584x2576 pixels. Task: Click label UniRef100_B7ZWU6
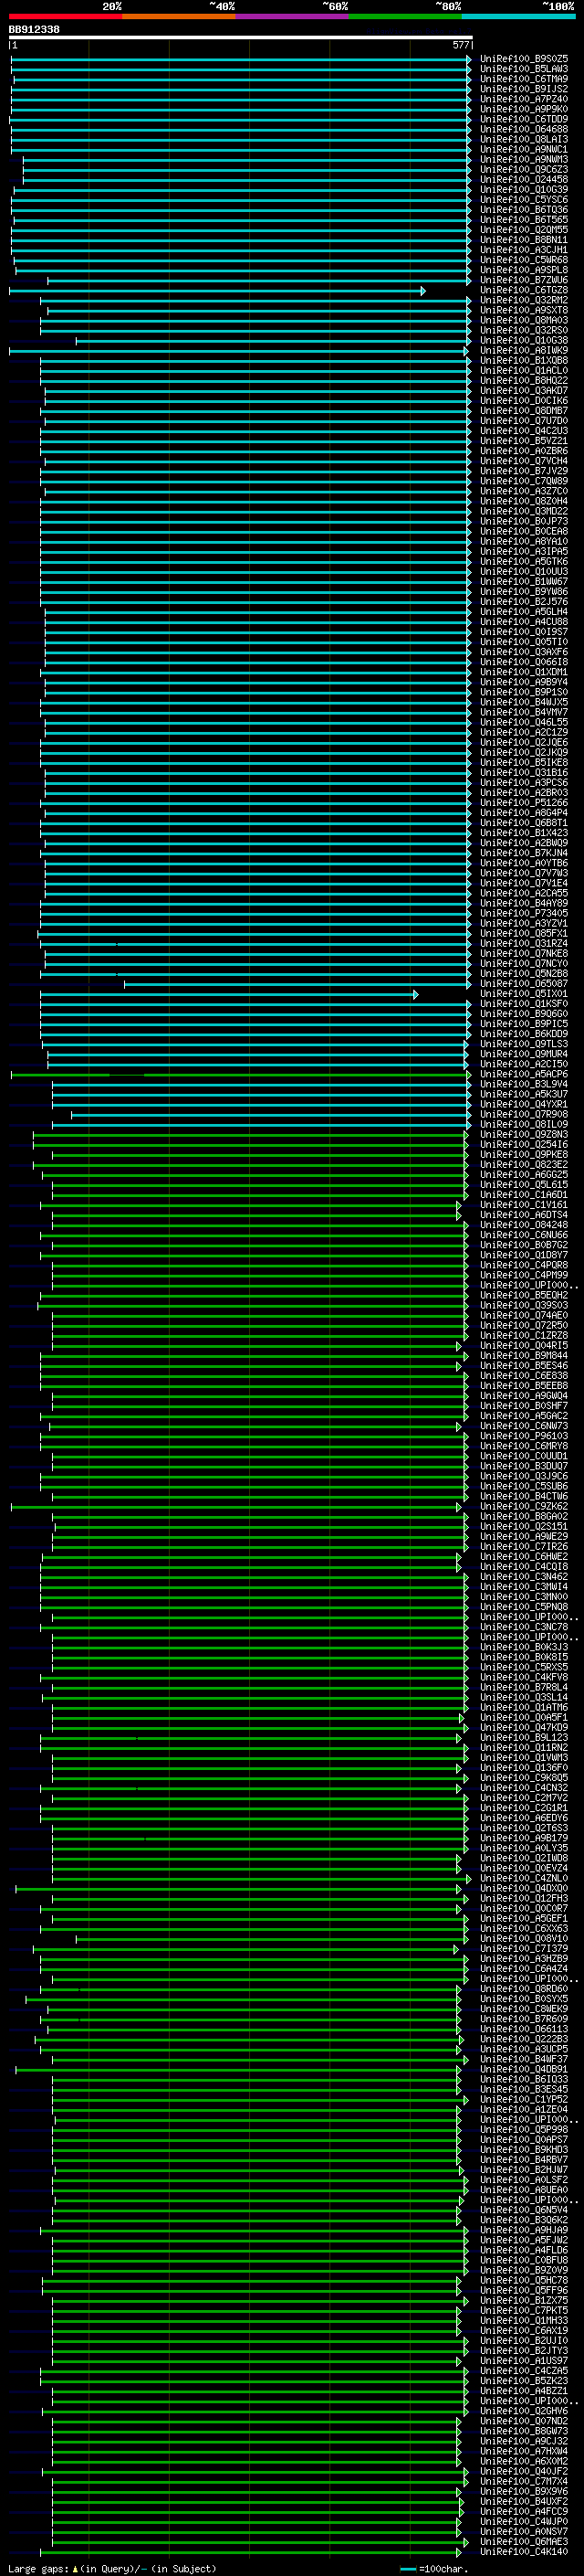[523, 280]
